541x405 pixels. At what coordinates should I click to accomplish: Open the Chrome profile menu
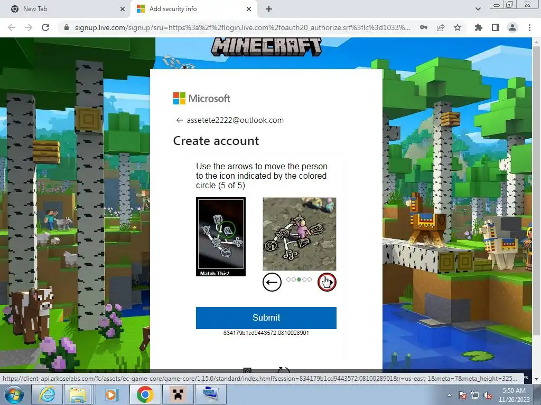pos(512,27)
